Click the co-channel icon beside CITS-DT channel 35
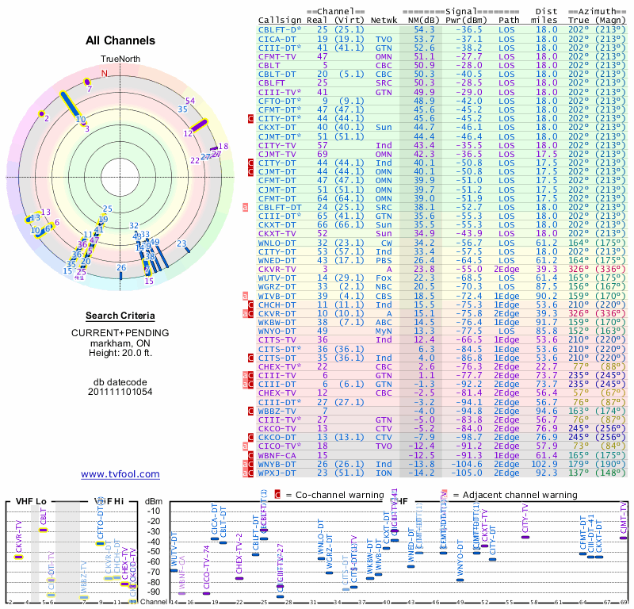The width and height of the screenshot is (634, 609). pos(251,358)
